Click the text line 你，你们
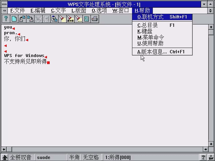Screen dimensions: 215x161 pos(15,39)
